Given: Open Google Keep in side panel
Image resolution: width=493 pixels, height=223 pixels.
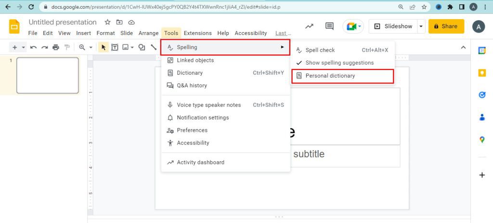Looking at the screenshot, I should coord(482,73).
